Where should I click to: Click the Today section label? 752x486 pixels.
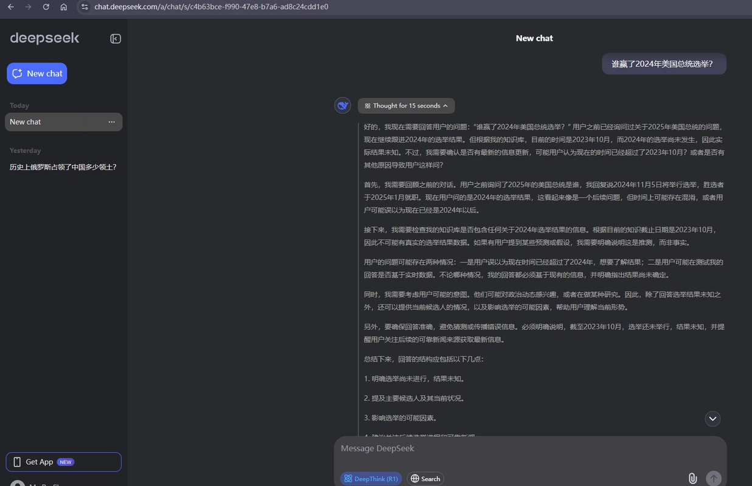(x=19, y=106)
